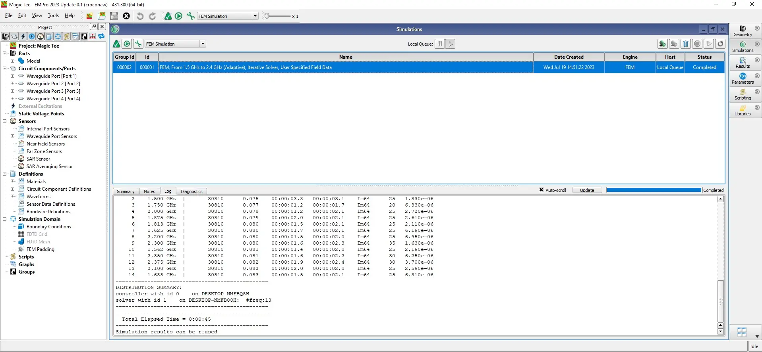The image size is (762, 352).
Task: Expand the Waveguide Port Sensors node
Action: click(x=12, y=136)
